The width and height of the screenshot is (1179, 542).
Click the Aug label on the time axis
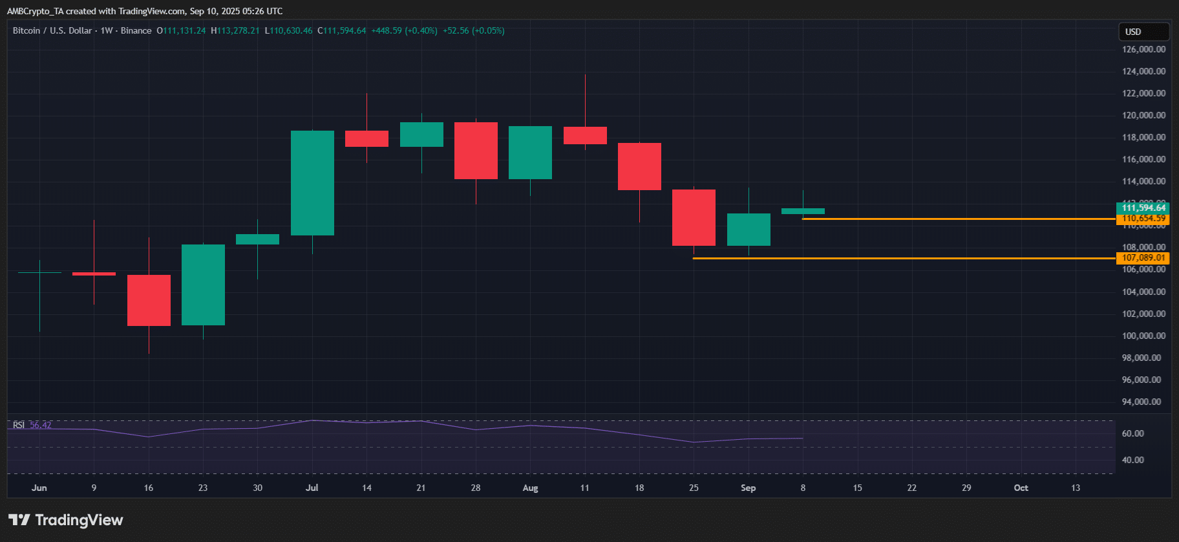coord(530,488)
